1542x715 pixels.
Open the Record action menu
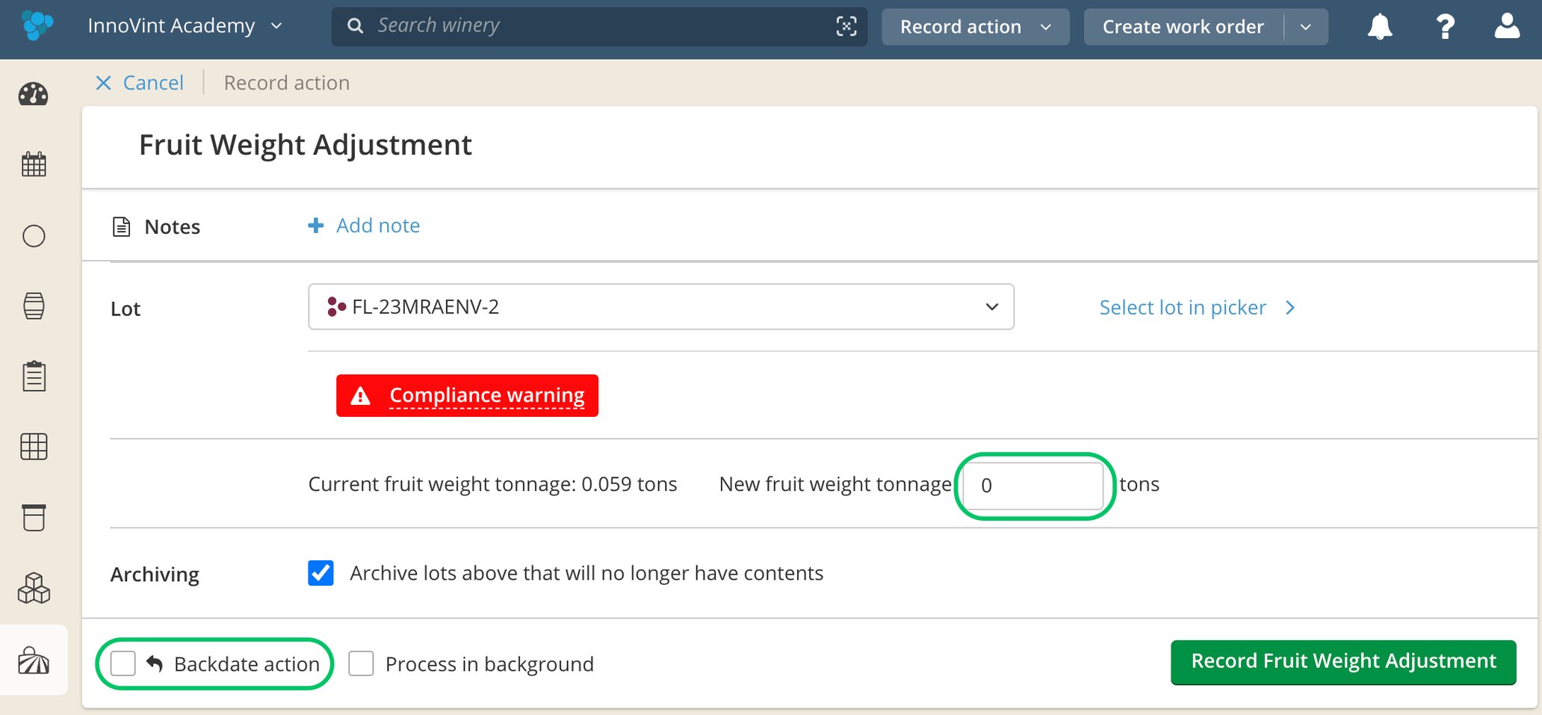975,26
